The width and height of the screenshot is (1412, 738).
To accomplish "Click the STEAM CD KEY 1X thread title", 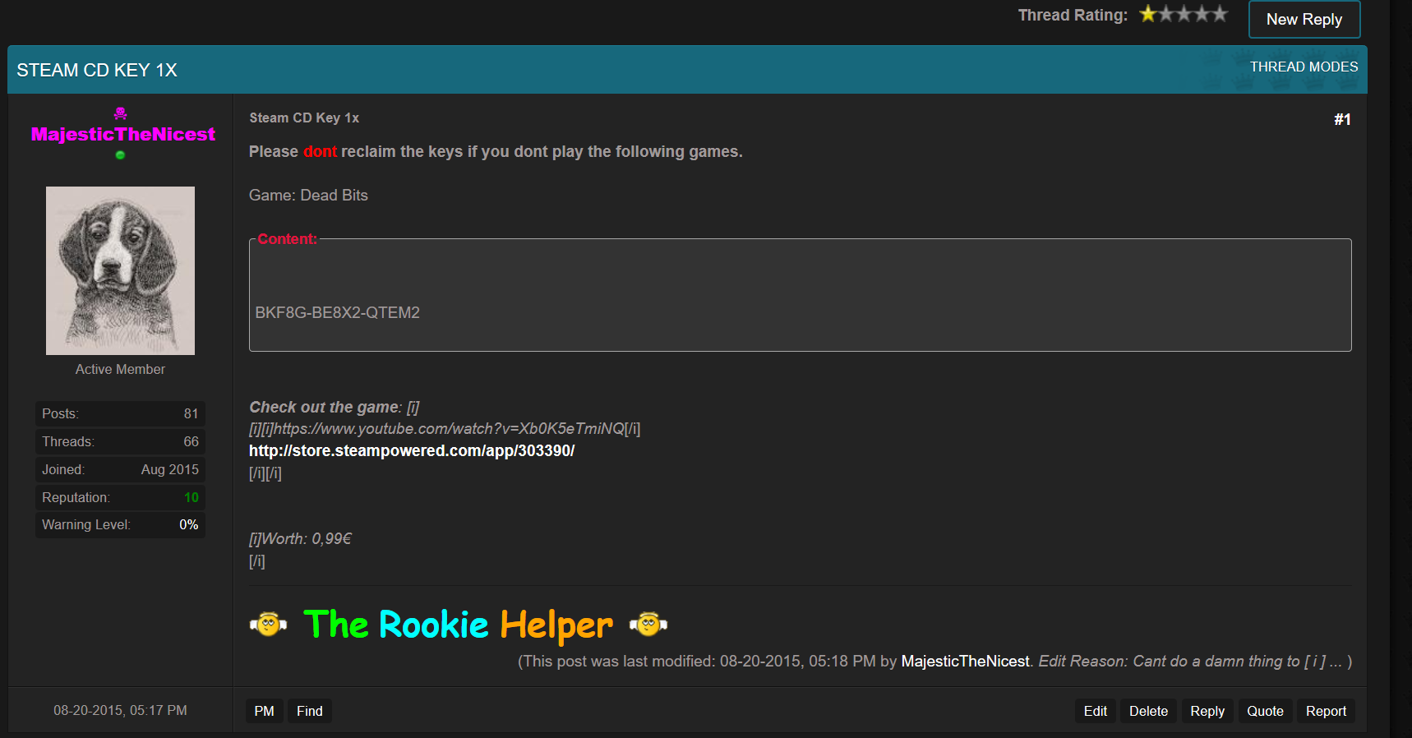I will 97,71.
